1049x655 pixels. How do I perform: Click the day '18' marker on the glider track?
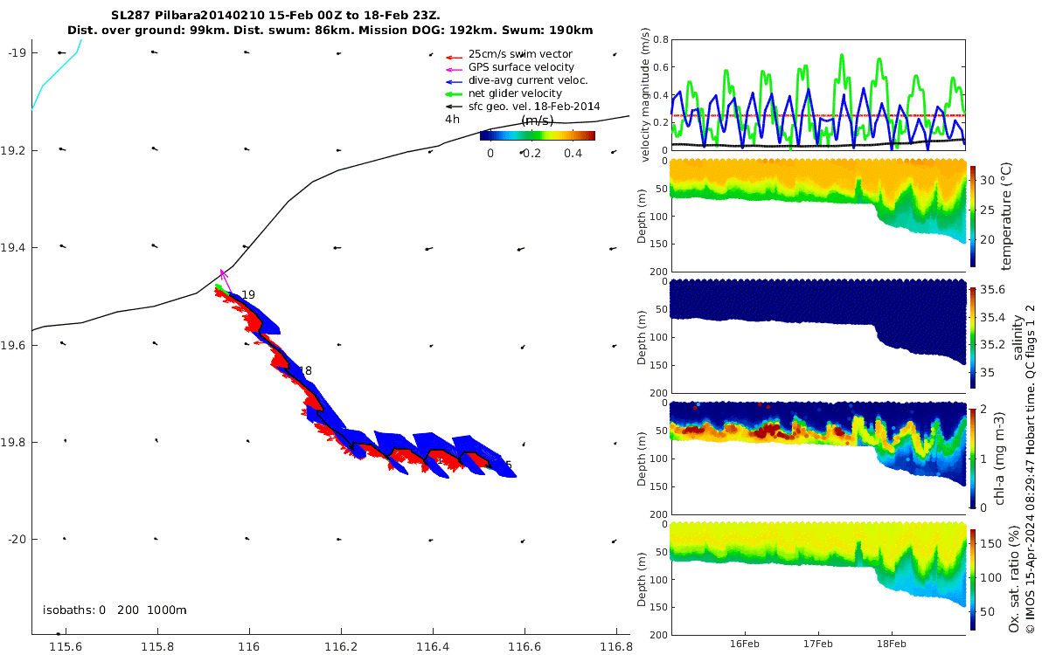pos(305,371)
